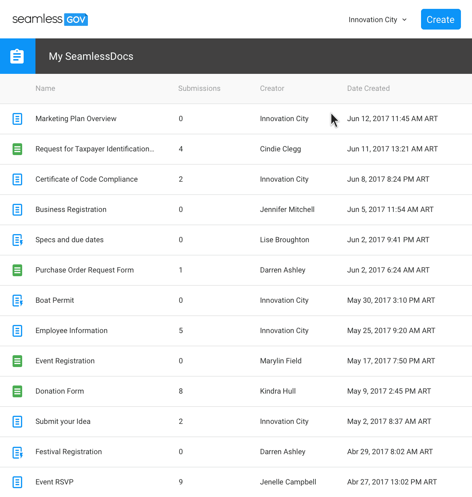Sort by the Name column header
The image size is (472, 497).
[45, 88]
